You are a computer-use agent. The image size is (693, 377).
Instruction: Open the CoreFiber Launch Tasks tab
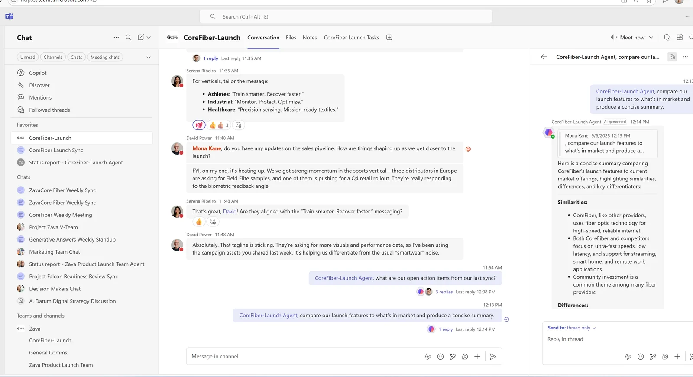coord(351,38)
